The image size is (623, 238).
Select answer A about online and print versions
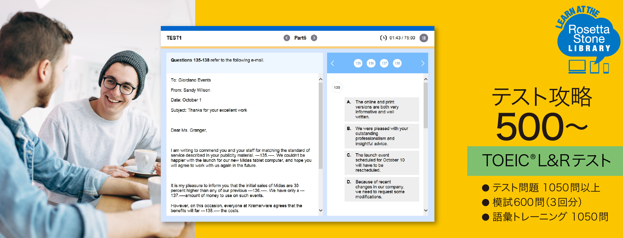click(x=381, y=109)
